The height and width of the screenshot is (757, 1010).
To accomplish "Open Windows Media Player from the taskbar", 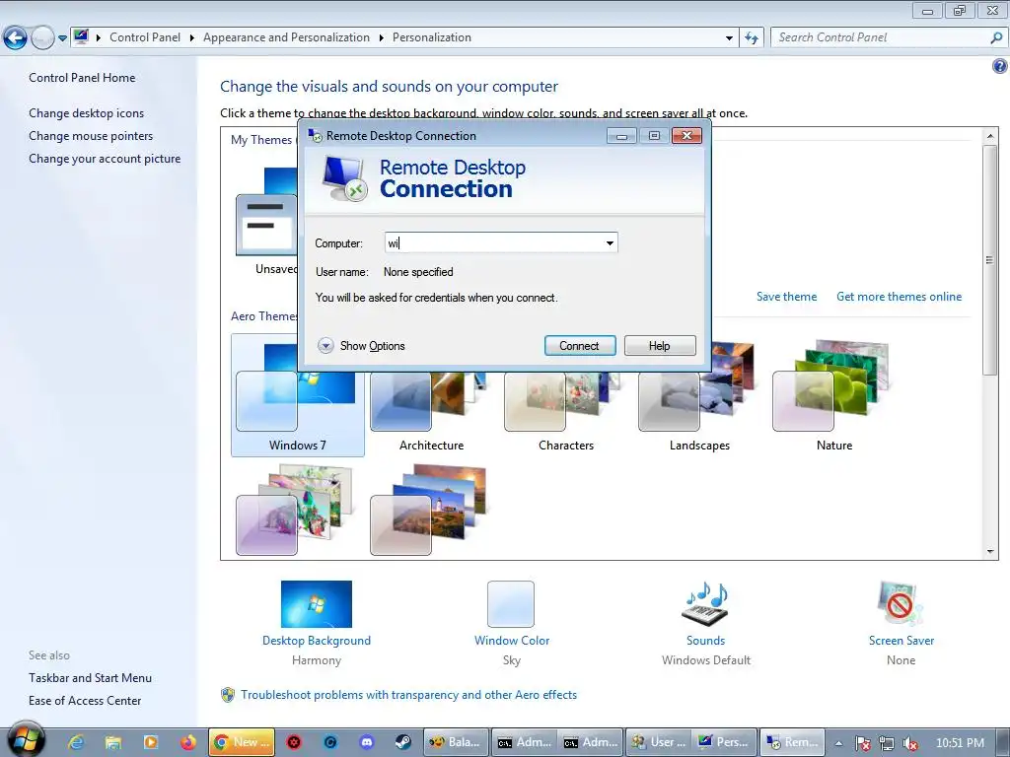I will coord(151,742).
